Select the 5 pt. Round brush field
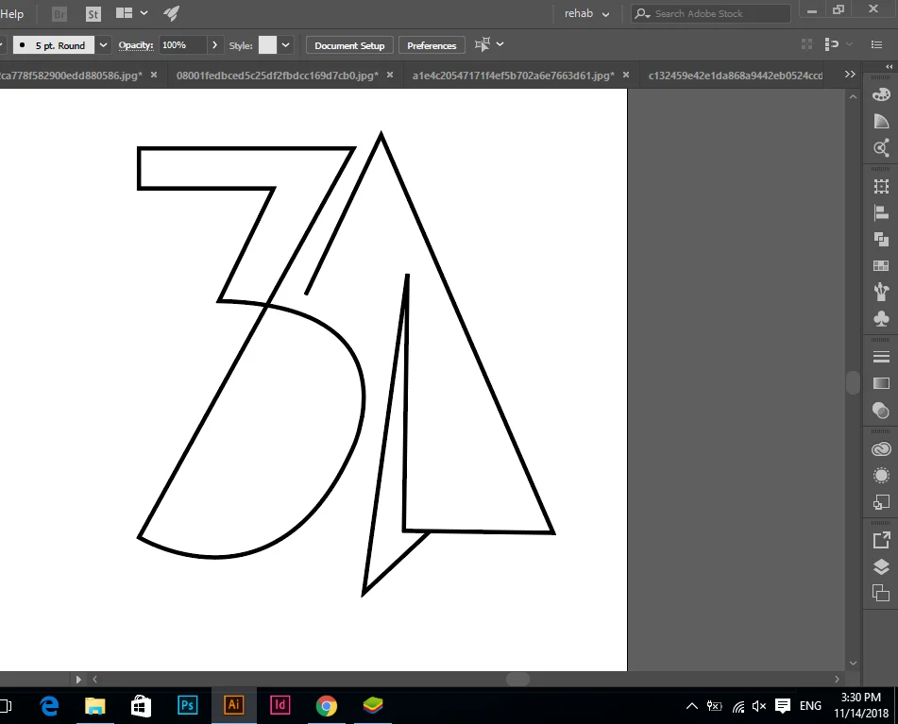This screenshot has width=898, height=724. 54,45
